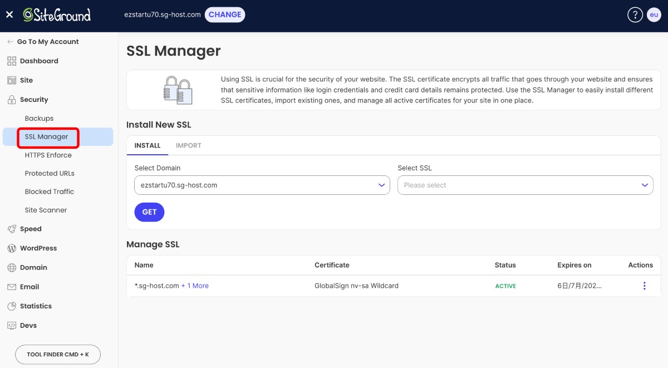
Task: Open the Select SSL dropdown
Action: pos(525,185)
